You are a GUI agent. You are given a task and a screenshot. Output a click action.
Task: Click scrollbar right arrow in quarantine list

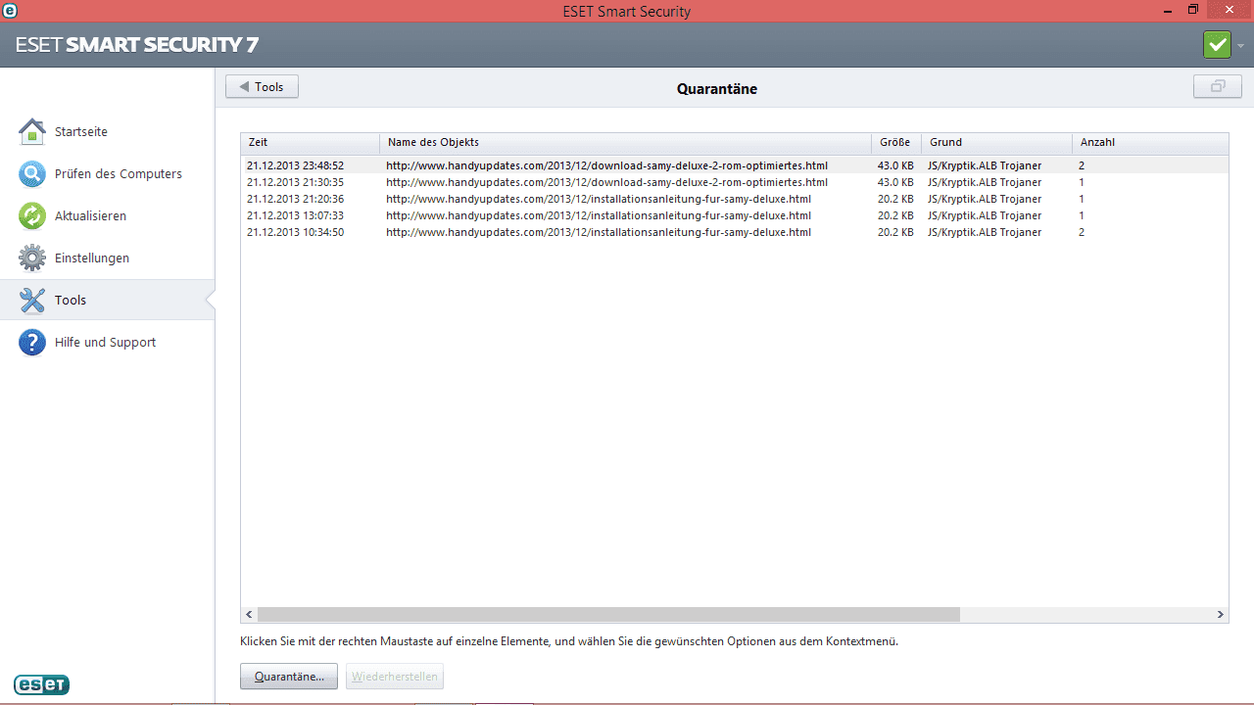[x=1221, y=614]
